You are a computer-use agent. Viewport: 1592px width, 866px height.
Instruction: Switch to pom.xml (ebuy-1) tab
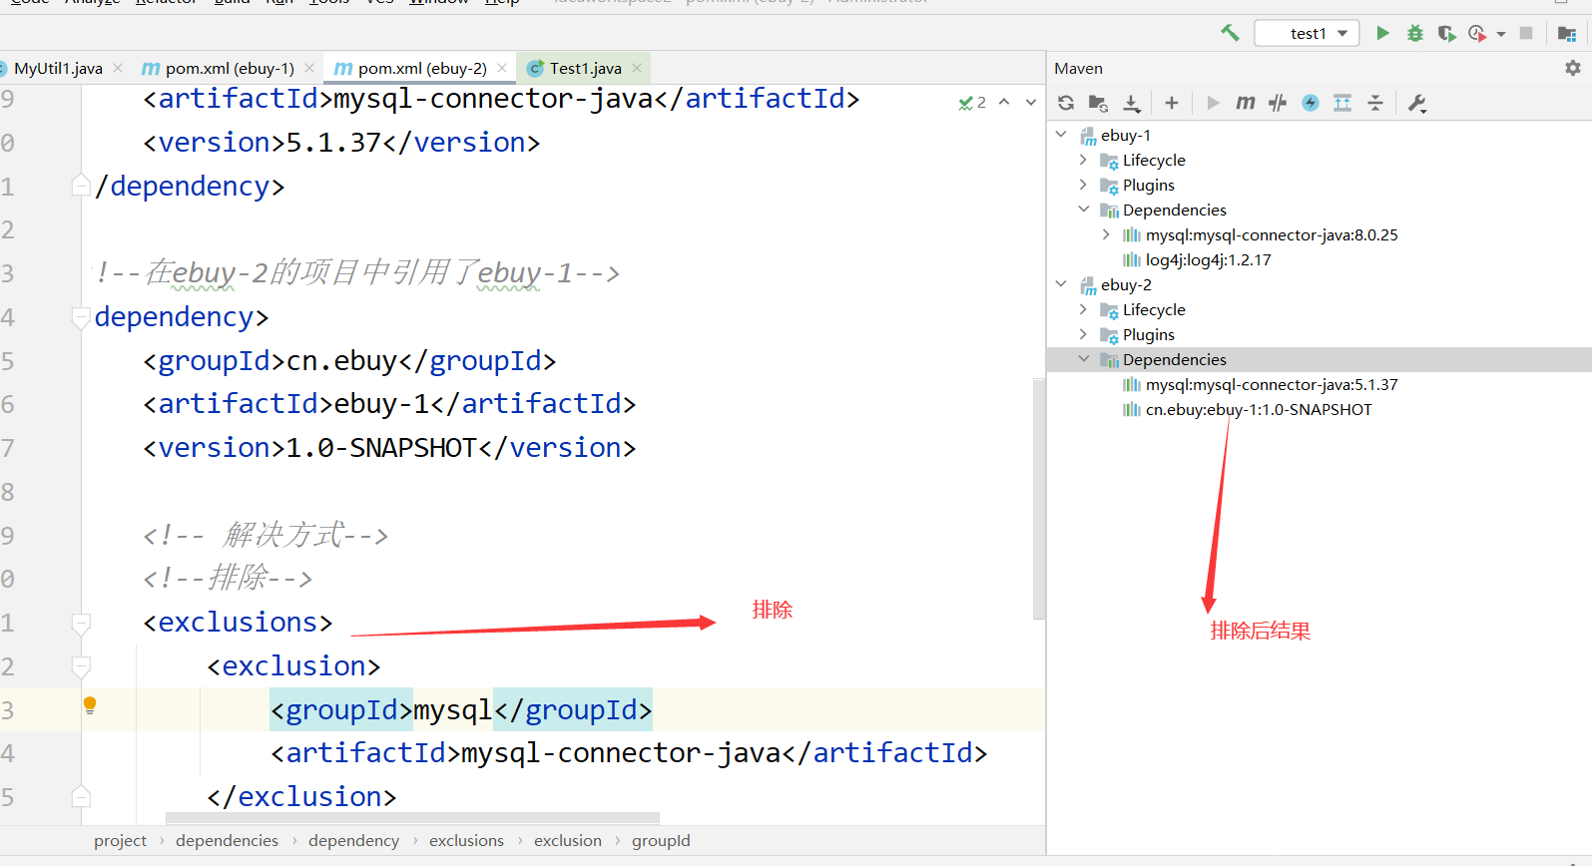tap(229, 68)
